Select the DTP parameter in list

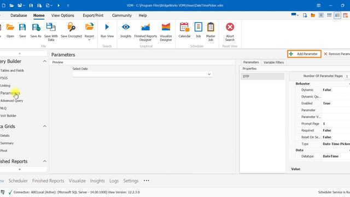(x=262, y=77)
